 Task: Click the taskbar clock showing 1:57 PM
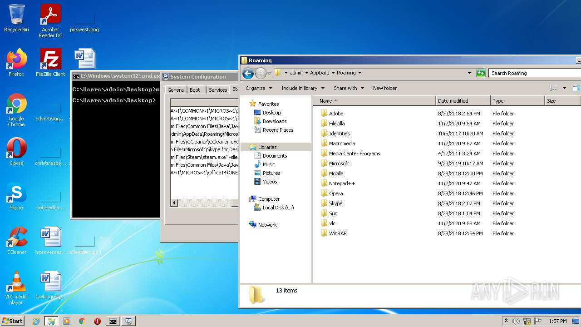click(x=557, y=321)
